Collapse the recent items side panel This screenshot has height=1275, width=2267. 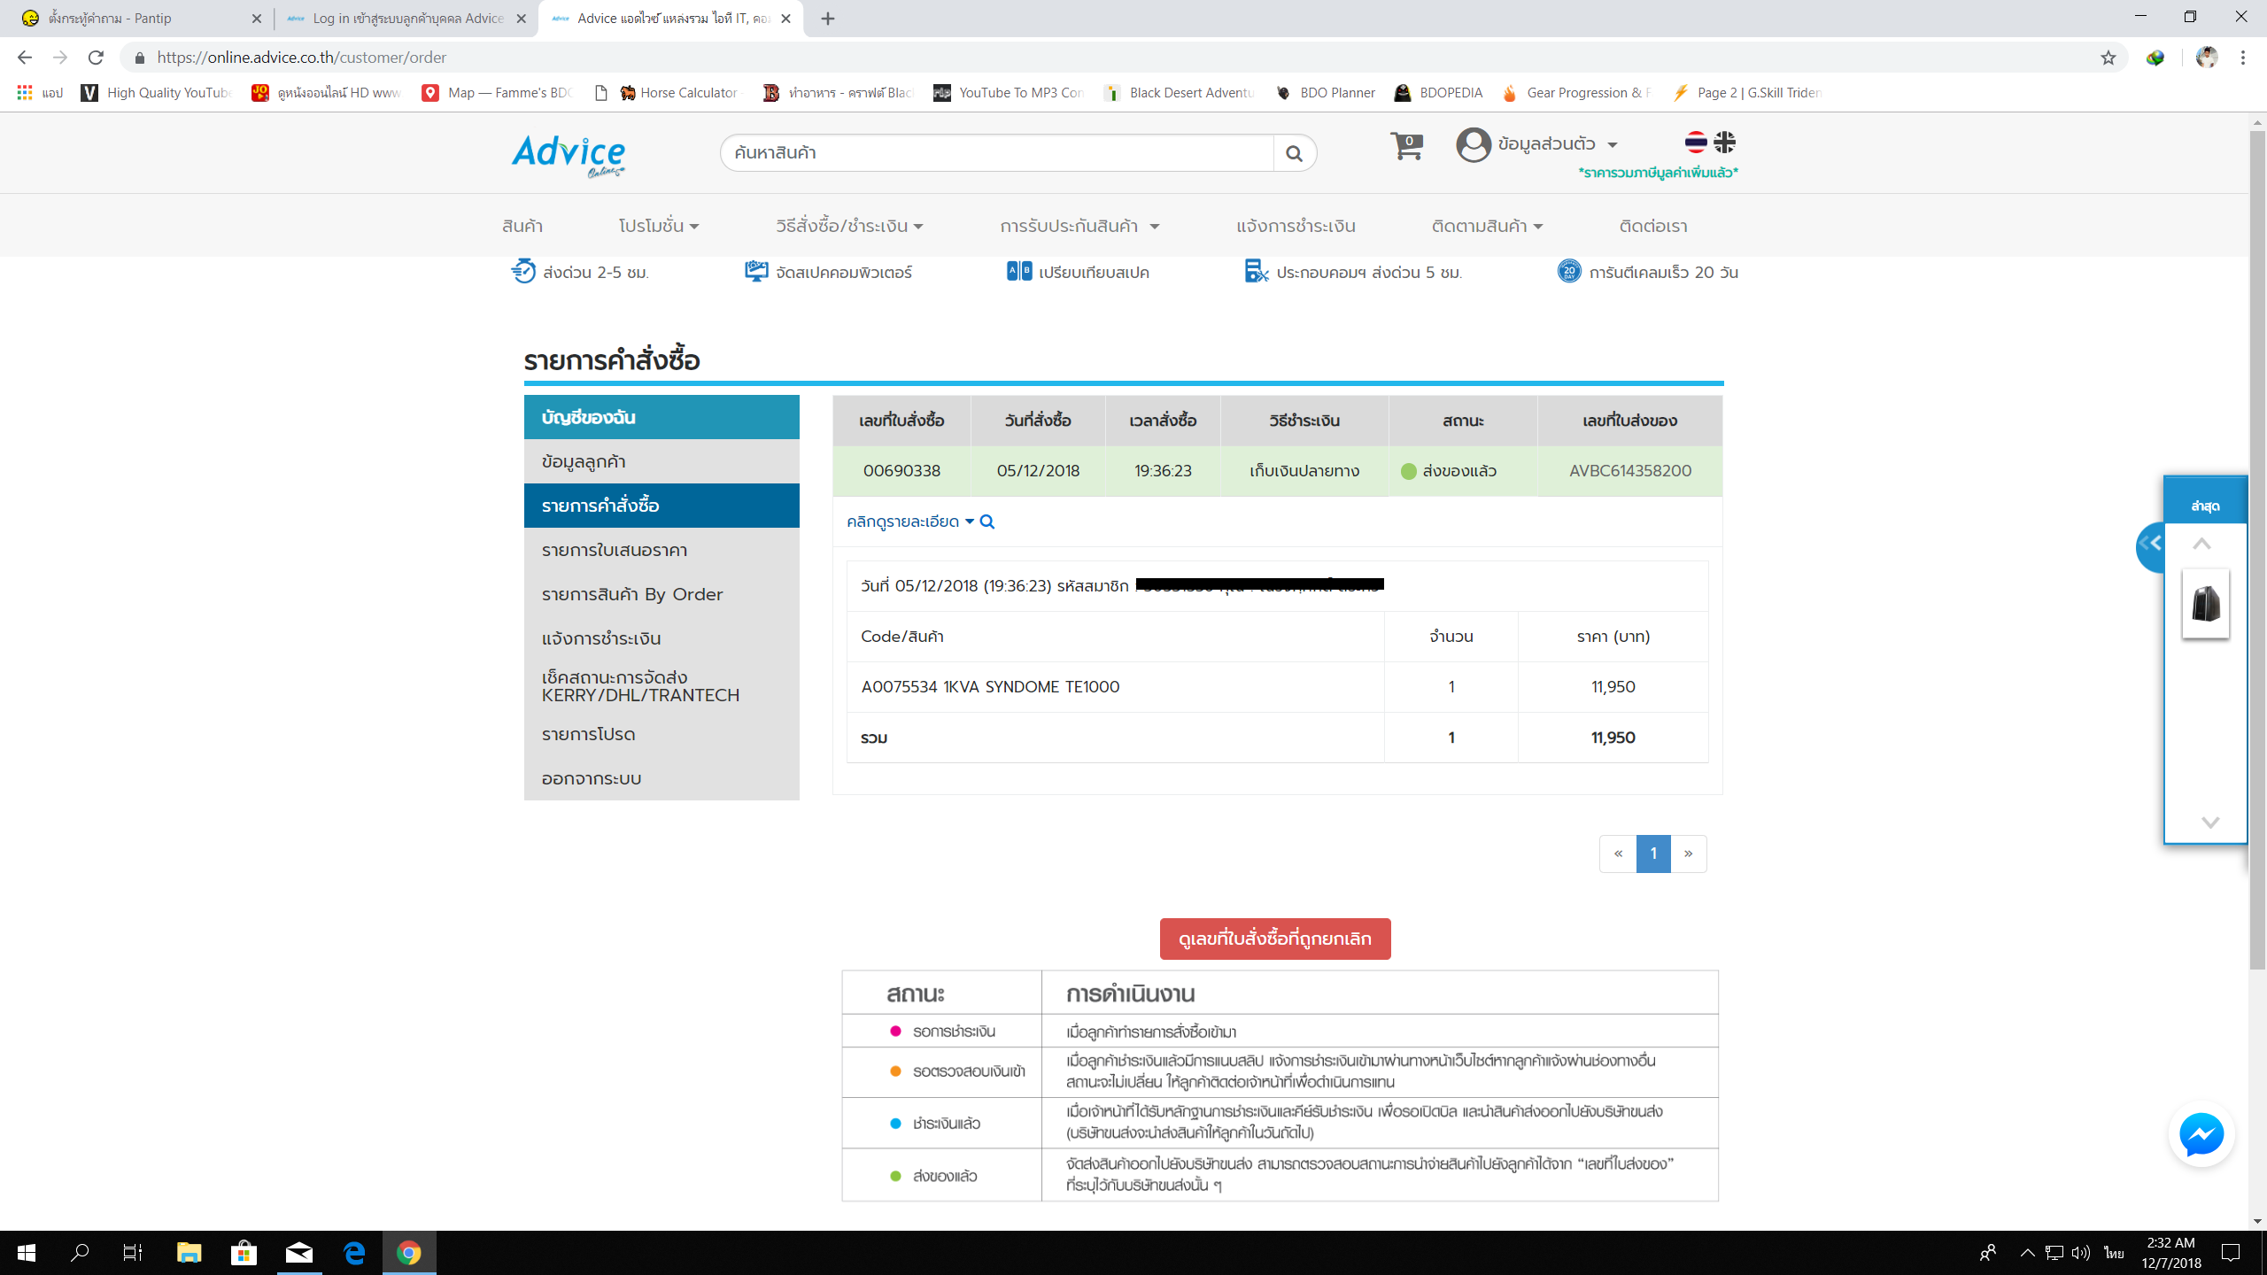(x=2150, y=545)
